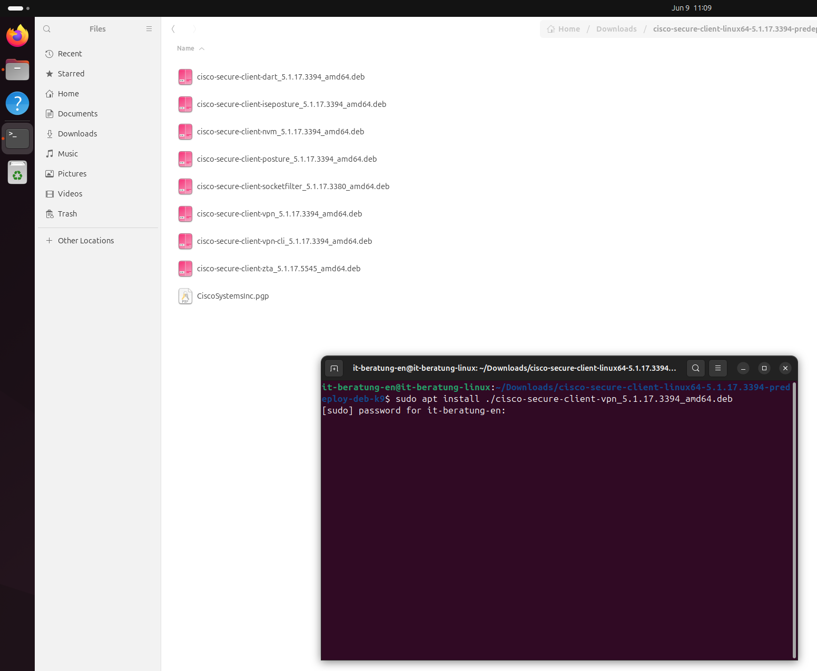
Task: Click the Activities workspace indicator
Action: click(x=18, y=8)
